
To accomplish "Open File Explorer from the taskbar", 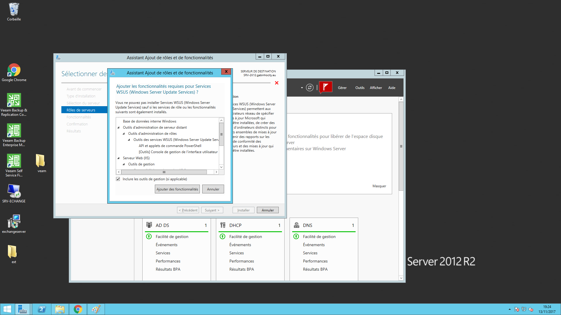I will click(60, 309).
